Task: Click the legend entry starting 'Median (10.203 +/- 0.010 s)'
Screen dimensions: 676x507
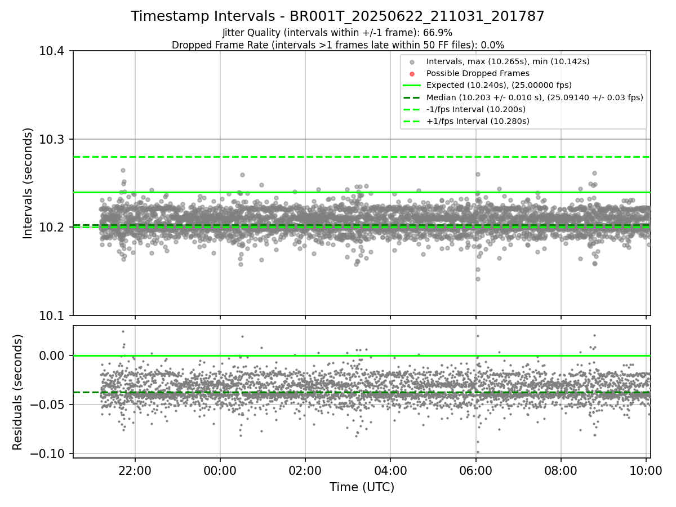Action: pos(535,97)
